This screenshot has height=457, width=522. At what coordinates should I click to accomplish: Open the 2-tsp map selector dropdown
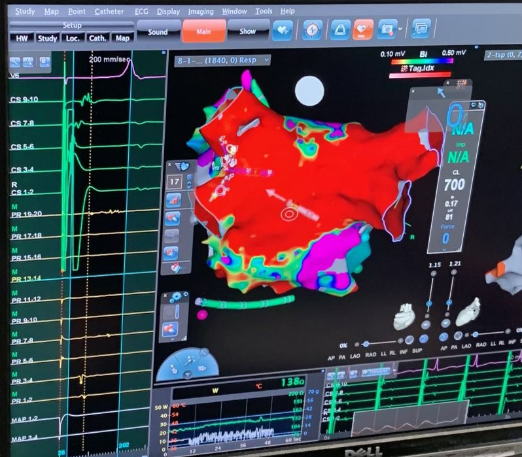pos(502,54)
